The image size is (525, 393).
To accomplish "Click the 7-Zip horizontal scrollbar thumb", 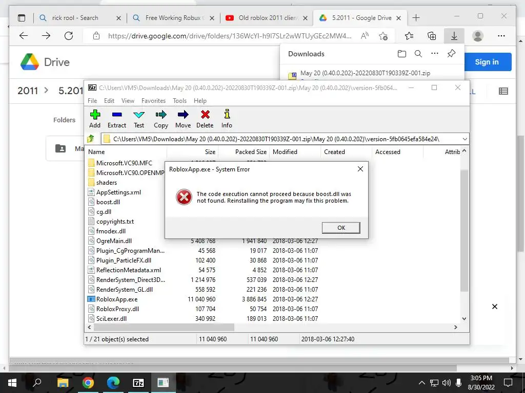I will tap(164, 327).
